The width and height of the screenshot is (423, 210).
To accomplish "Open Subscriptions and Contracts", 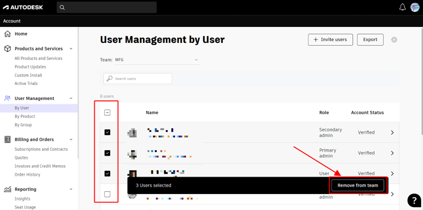I will click(41, 149).
